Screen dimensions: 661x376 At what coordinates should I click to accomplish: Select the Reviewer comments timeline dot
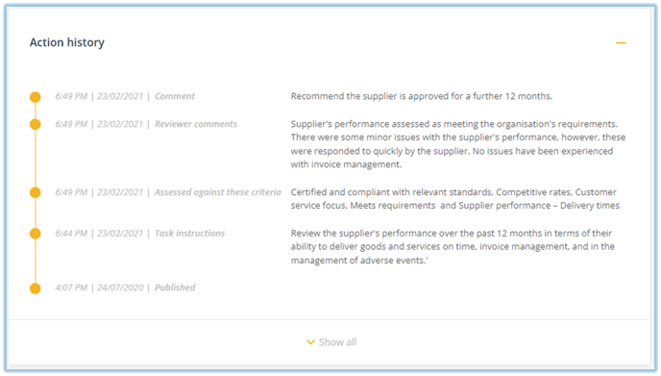(x=36, y=124)
